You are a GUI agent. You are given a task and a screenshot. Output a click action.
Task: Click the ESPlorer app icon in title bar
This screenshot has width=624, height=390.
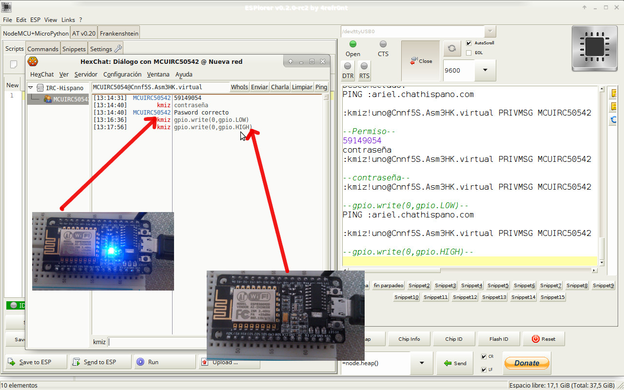[6, 7]
